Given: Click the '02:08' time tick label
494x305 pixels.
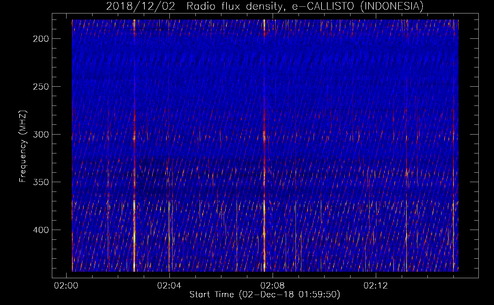Looking at the screenshot, I should 272,286.
